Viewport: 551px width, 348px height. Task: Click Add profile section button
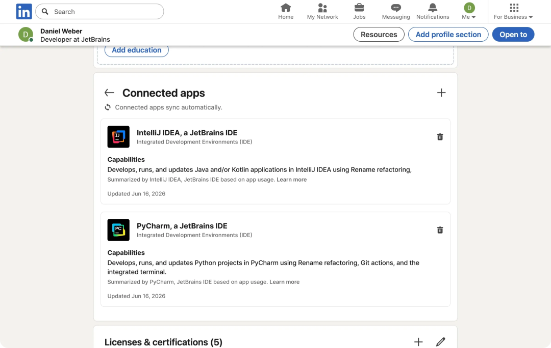(x=448, y=35)
